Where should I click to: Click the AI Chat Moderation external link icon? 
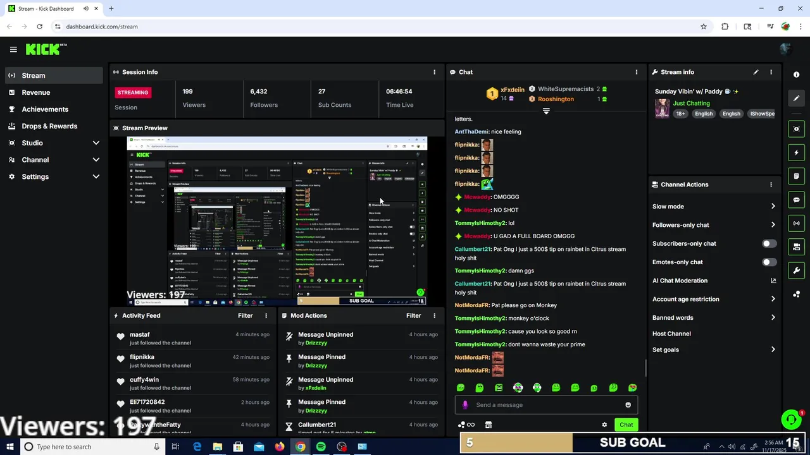pos(773,281)
